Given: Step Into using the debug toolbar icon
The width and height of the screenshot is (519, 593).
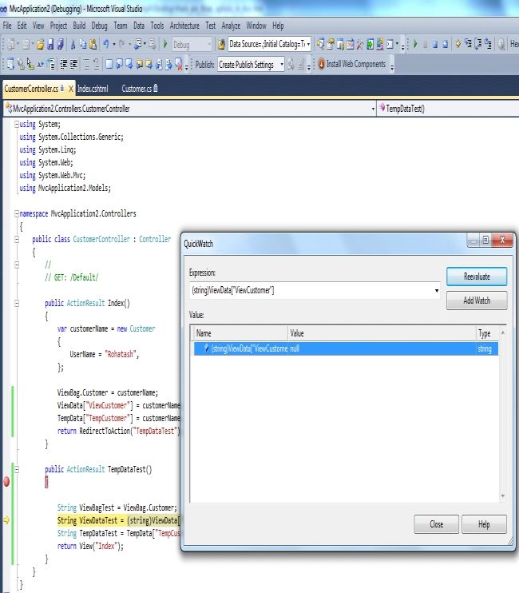Looking at the screenshot, I should [469, 44].
